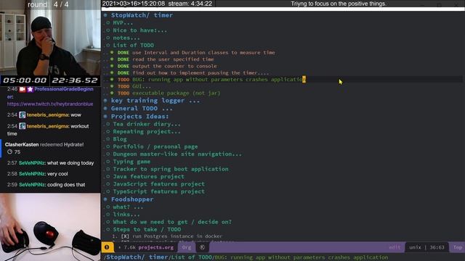Click the moderator badge next to ProfessionalGradeBeginner
465x261 pixels.
tap(23, 89)
